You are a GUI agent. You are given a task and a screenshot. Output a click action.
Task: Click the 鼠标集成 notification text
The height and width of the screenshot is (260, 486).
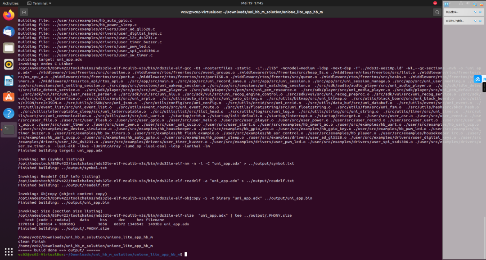coord(452,12)
